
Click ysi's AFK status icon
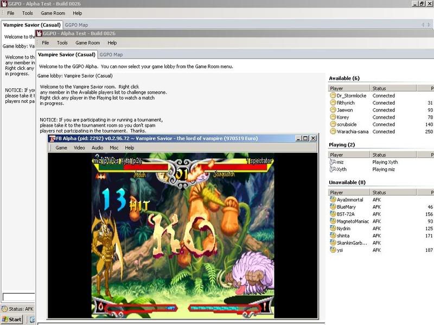(333, 250)
